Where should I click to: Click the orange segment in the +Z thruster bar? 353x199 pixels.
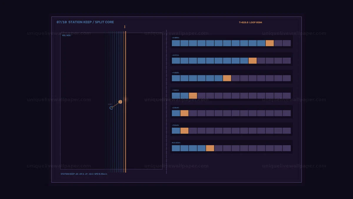184,113
